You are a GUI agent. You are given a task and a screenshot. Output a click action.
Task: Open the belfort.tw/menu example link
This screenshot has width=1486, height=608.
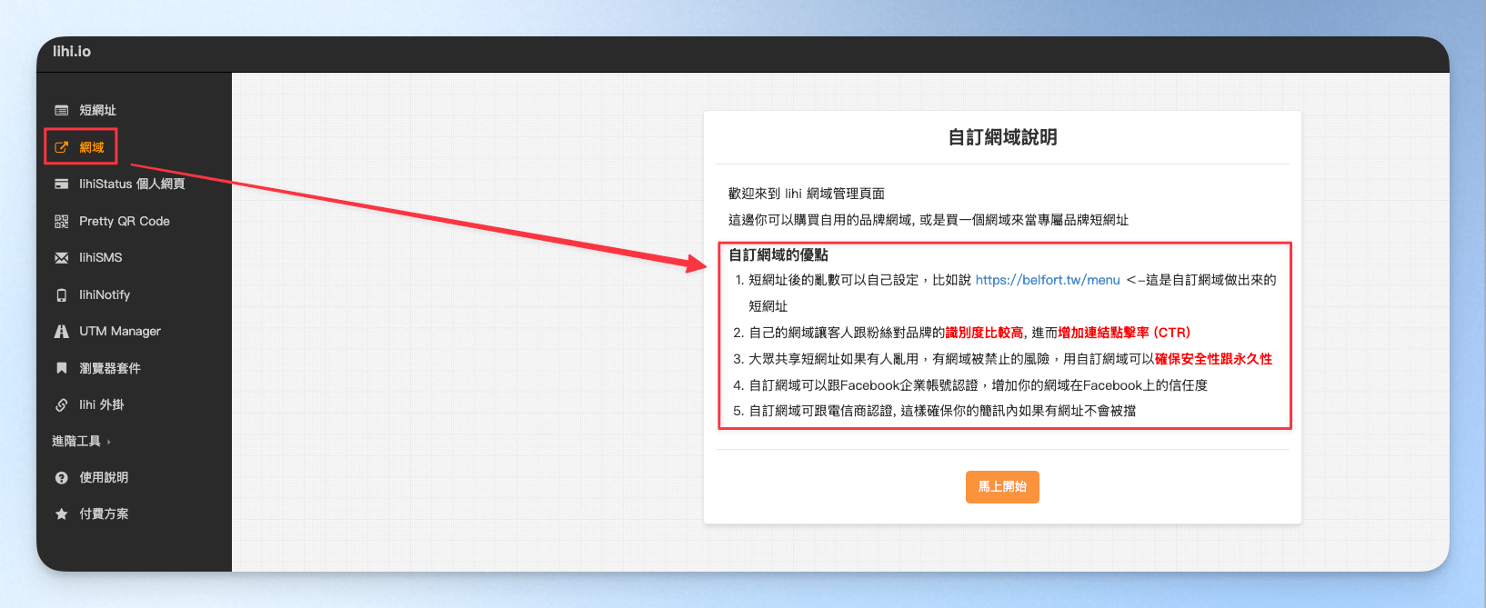point(1048,280)
